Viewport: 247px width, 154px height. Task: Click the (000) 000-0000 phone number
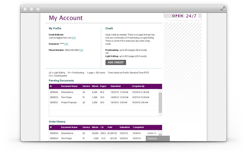(x=72, y=50)
